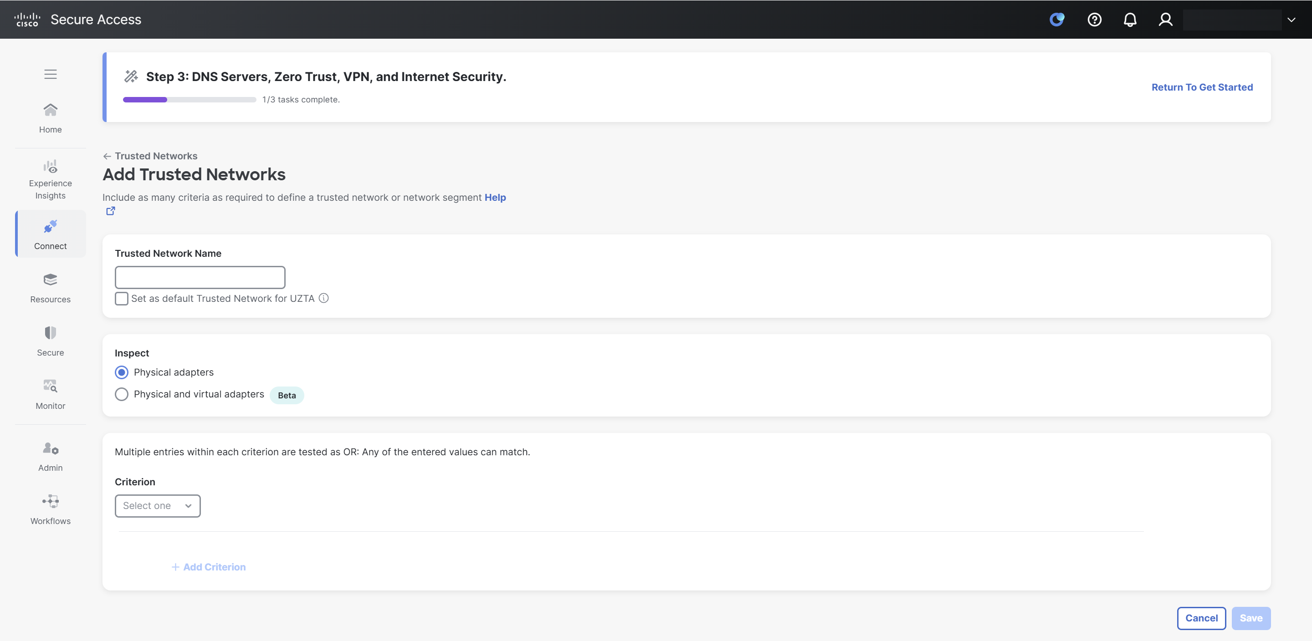
Task: Open the AI assistant icon in header
Action: click(x=1057, y=19)
